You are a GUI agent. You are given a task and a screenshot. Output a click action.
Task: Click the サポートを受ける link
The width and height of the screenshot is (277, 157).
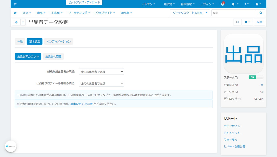click(x=234, y=146)
